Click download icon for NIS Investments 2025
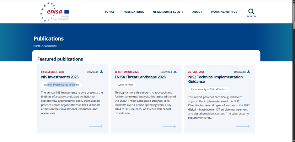295x142 pixels. [102, 71]
